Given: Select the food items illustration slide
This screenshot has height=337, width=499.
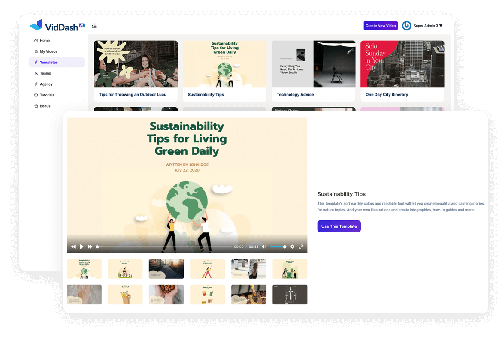Looking at the screenshot, I should click(208, 295).
